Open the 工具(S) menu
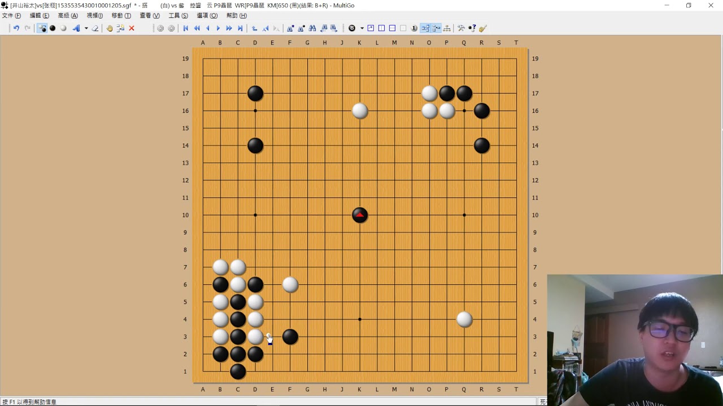The width and height of the screenshot is (723, 406). point(178,16)
